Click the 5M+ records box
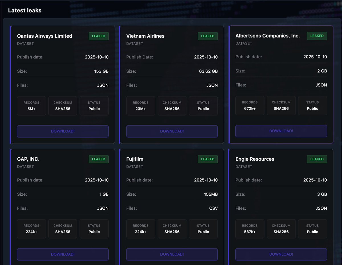The height and width of the screenshot is (265, 342). [x=31, y=106]
